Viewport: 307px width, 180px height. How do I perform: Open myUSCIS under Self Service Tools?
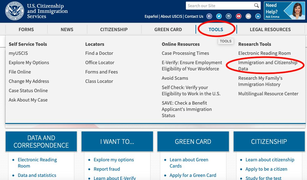coord(18,53)
